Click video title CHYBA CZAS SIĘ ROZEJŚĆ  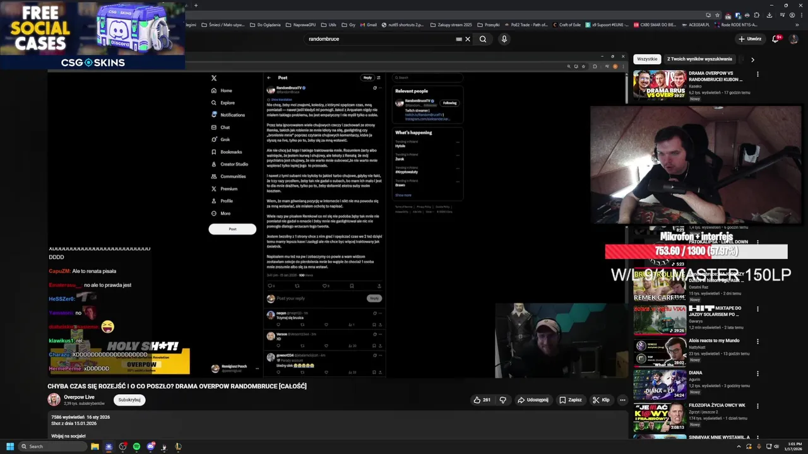coord(177,386)
